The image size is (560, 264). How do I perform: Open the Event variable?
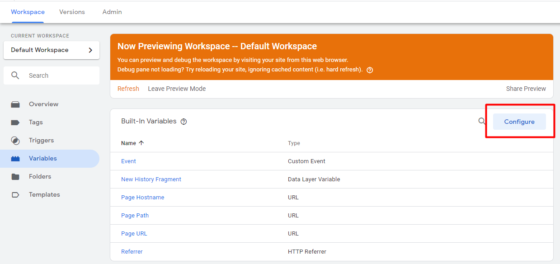tap(128, 161)
